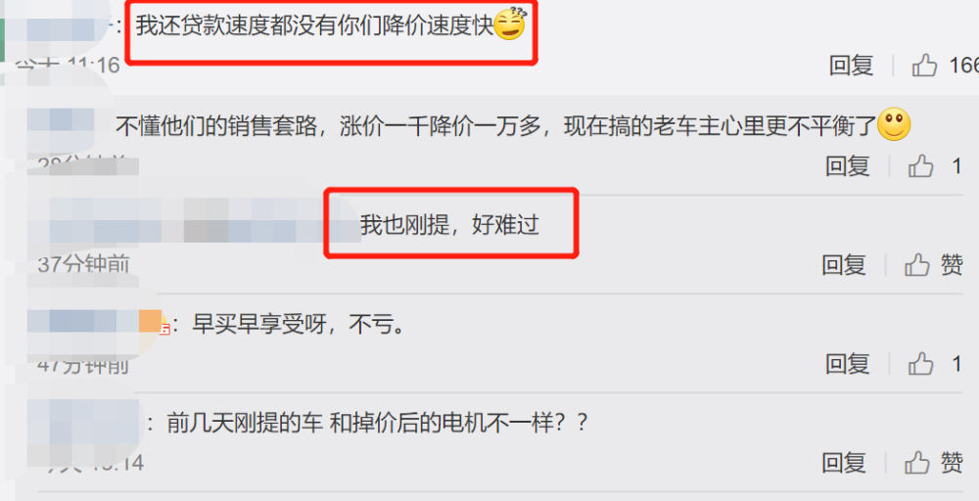This screenshot has height=501, width=979.
Task: Reply to '早买早享受呀，不亏' comment
Action: pyautogui.click(x=847, y=363)
